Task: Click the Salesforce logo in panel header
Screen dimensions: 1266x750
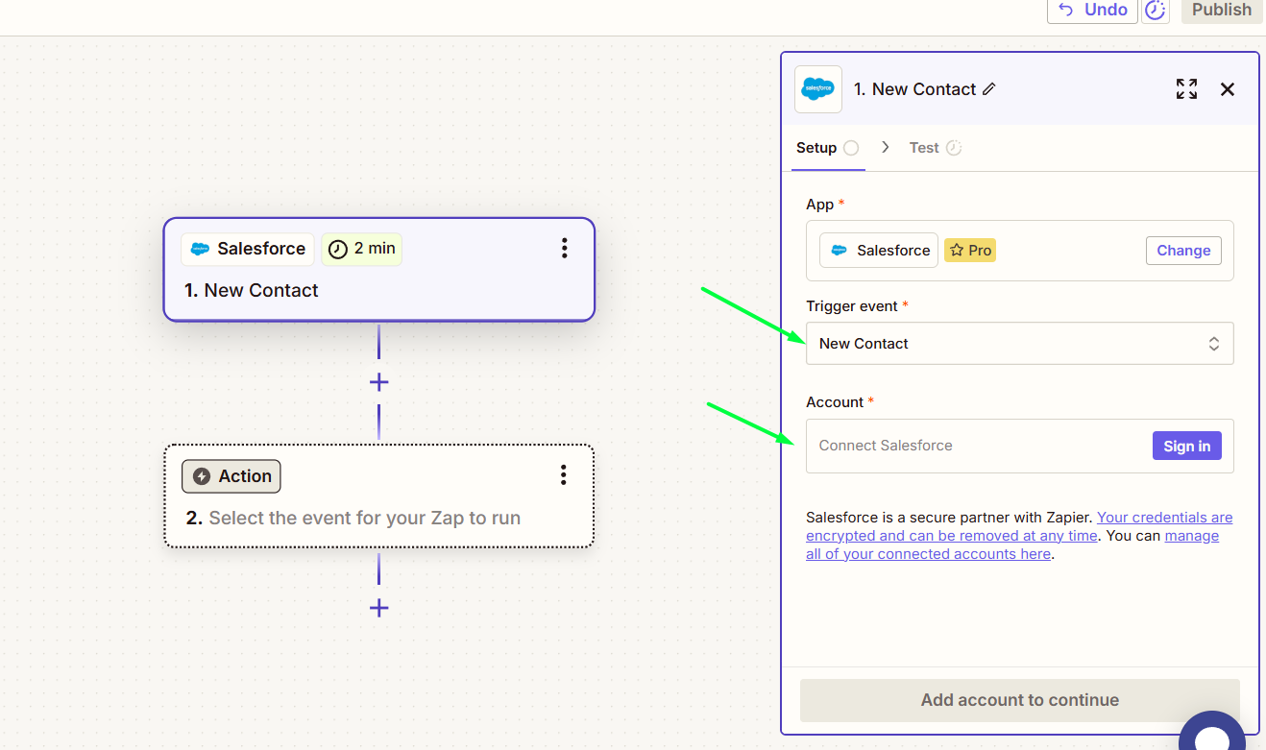Action: pyautogui.click(x=818, y=89)
